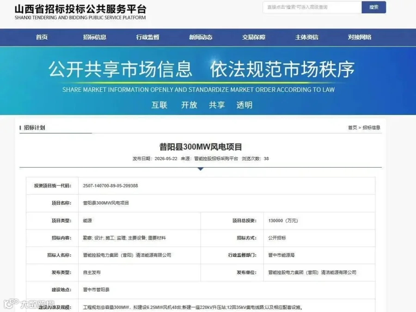Open the 招标信息 navigation item
Image resolution: width=416 pixels, height=312 pixels.
[x=95, y=37]
